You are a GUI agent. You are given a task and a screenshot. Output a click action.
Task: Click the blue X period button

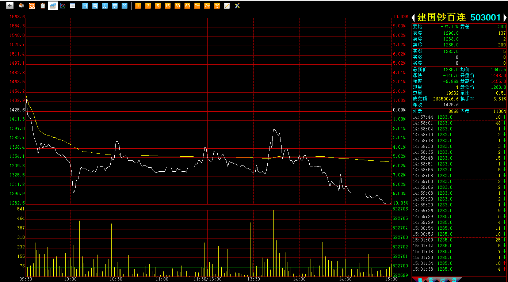(125, 6)
